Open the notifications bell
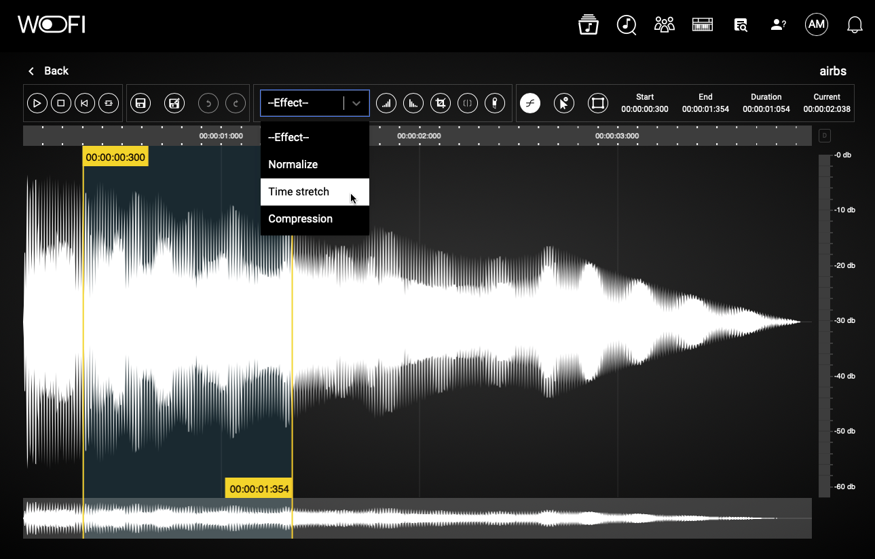875x559 pixels. (855, 25)
